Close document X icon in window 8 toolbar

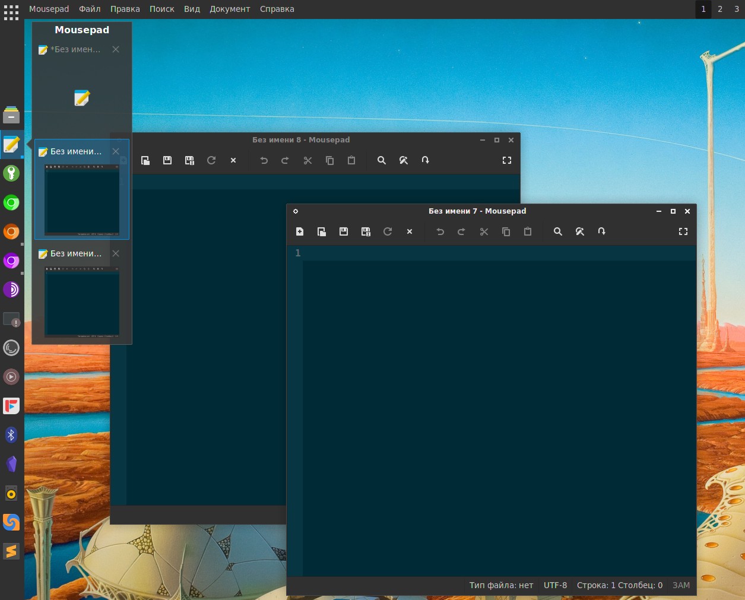(x=233, y=160)
